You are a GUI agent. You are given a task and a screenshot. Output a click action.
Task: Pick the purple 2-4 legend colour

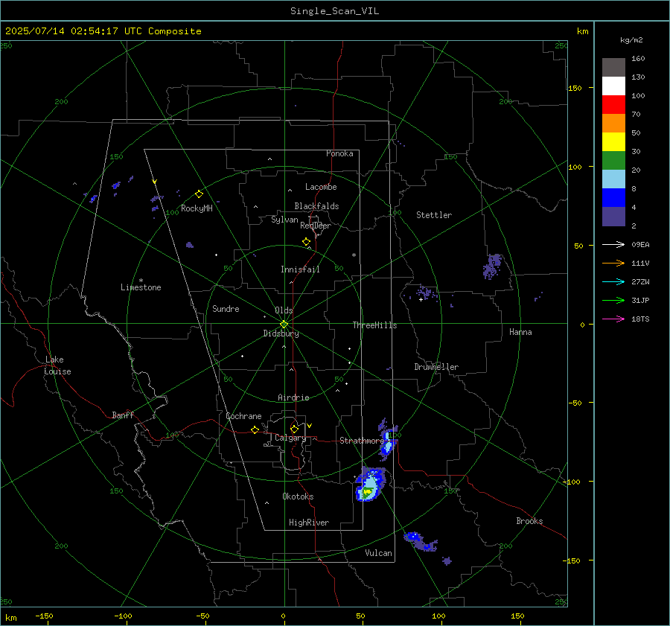[x=613, y=216]
